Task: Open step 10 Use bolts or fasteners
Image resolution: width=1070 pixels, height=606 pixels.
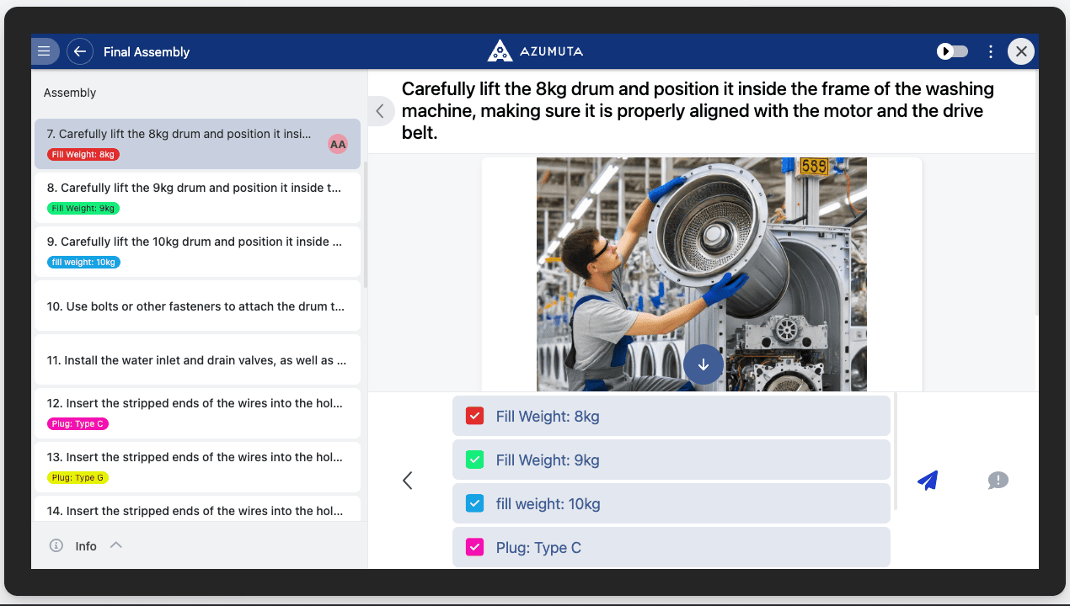Action: pos(197,306)
